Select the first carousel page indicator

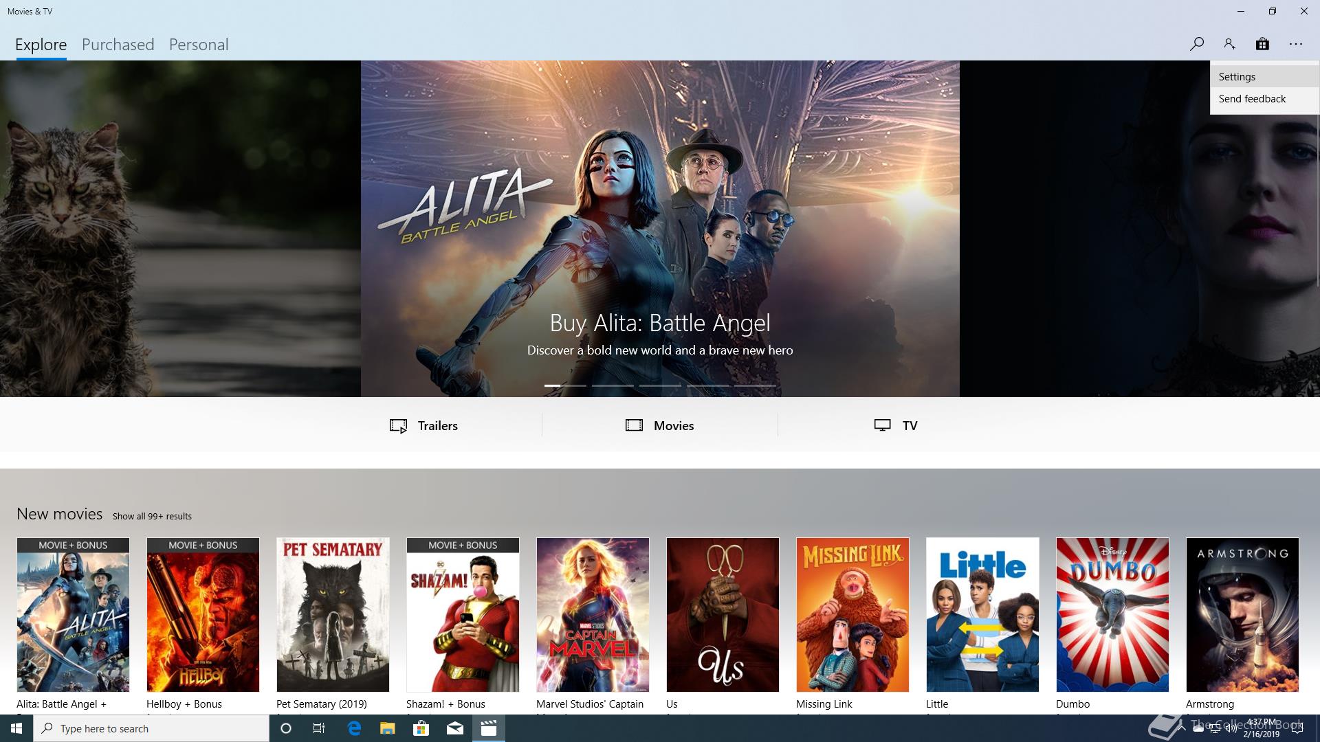[565, 385]
